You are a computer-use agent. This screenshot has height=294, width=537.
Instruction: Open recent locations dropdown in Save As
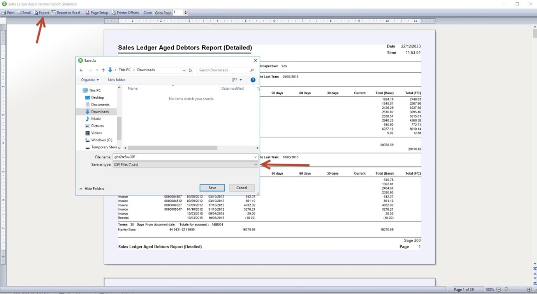click(x=97, y=70)
